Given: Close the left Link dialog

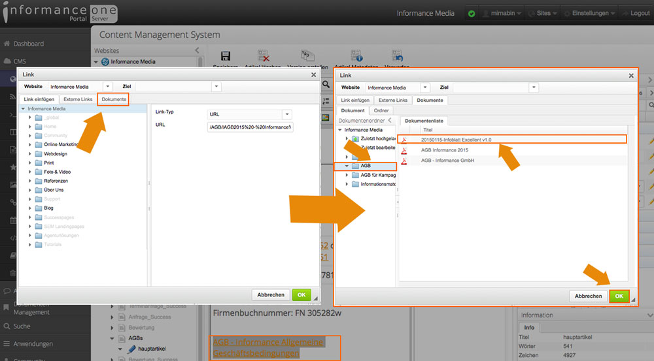Looking at the screenshot, I should point(313,75).
